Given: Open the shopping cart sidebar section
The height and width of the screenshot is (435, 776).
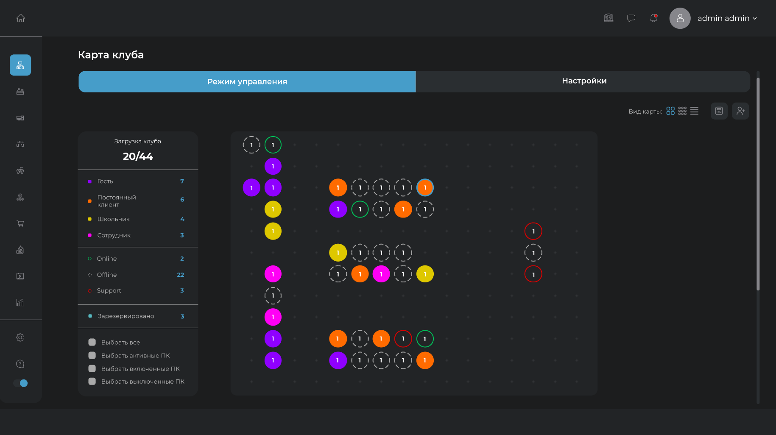Looking at the screenshot, I should click(x=20, y=223).
